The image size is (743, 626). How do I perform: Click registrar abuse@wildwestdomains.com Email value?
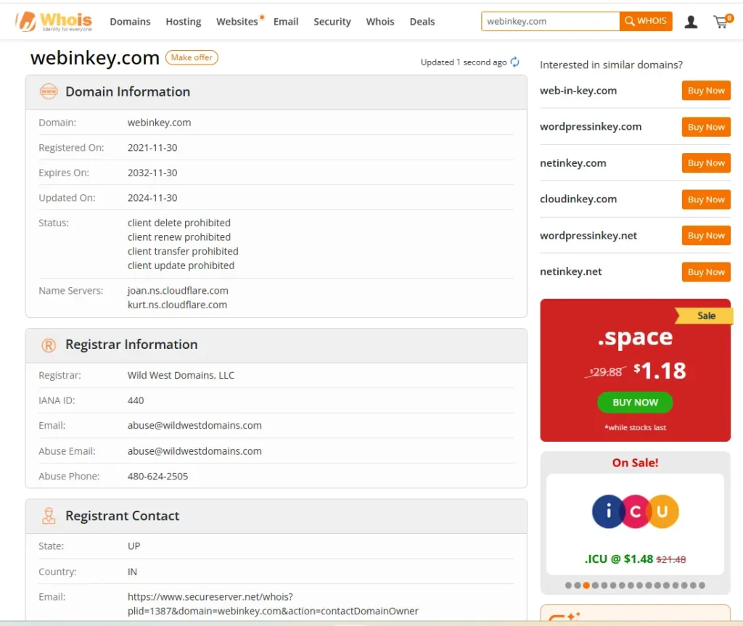194,426
